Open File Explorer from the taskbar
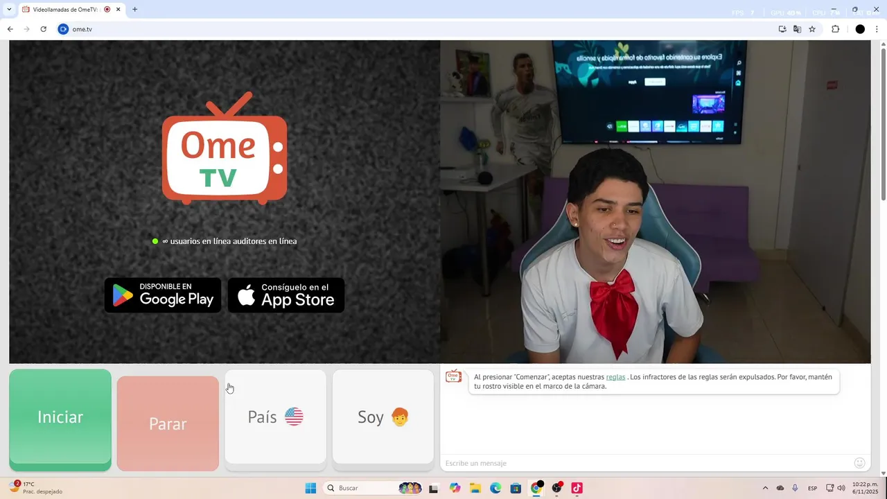The image size is (887, 499). click(x=475, y=488)
